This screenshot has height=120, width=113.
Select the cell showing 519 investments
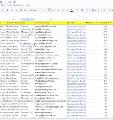[x=96, y=26]
